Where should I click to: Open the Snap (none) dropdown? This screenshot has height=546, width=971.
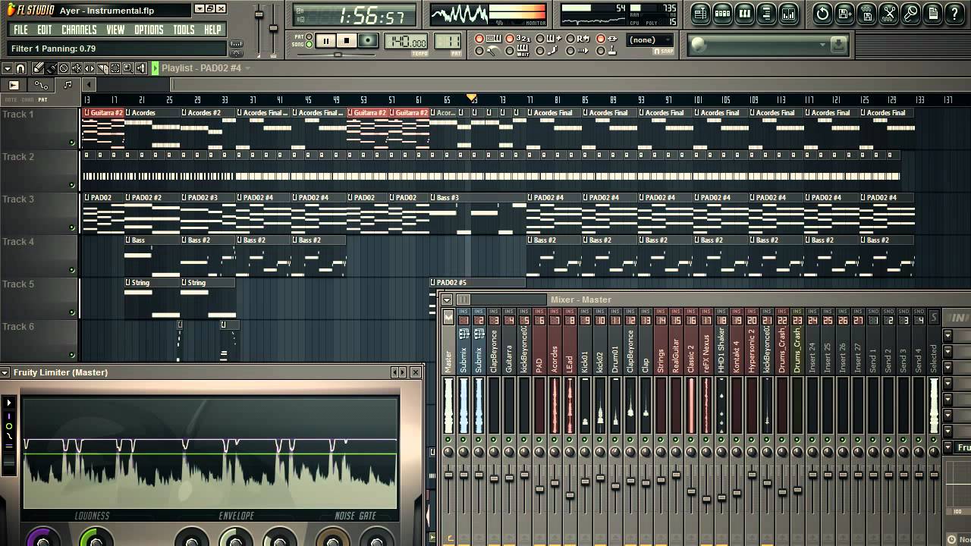pos(651,40)
